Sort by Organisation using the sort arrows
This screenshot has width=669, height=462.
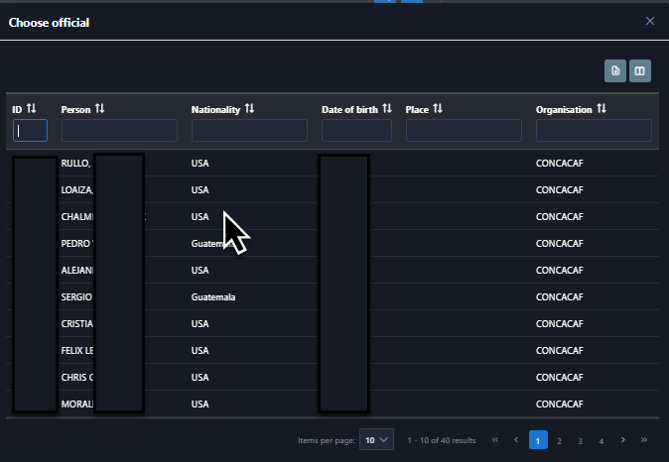[x=601, y=109]
